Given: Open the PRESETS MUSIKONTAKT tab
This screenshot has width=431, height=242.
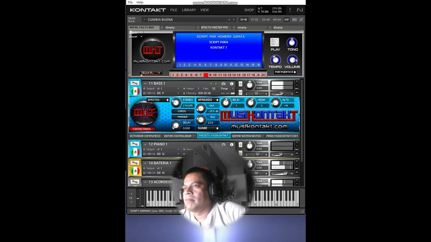Looking at the screenshot, I should [x=213, y=136].
